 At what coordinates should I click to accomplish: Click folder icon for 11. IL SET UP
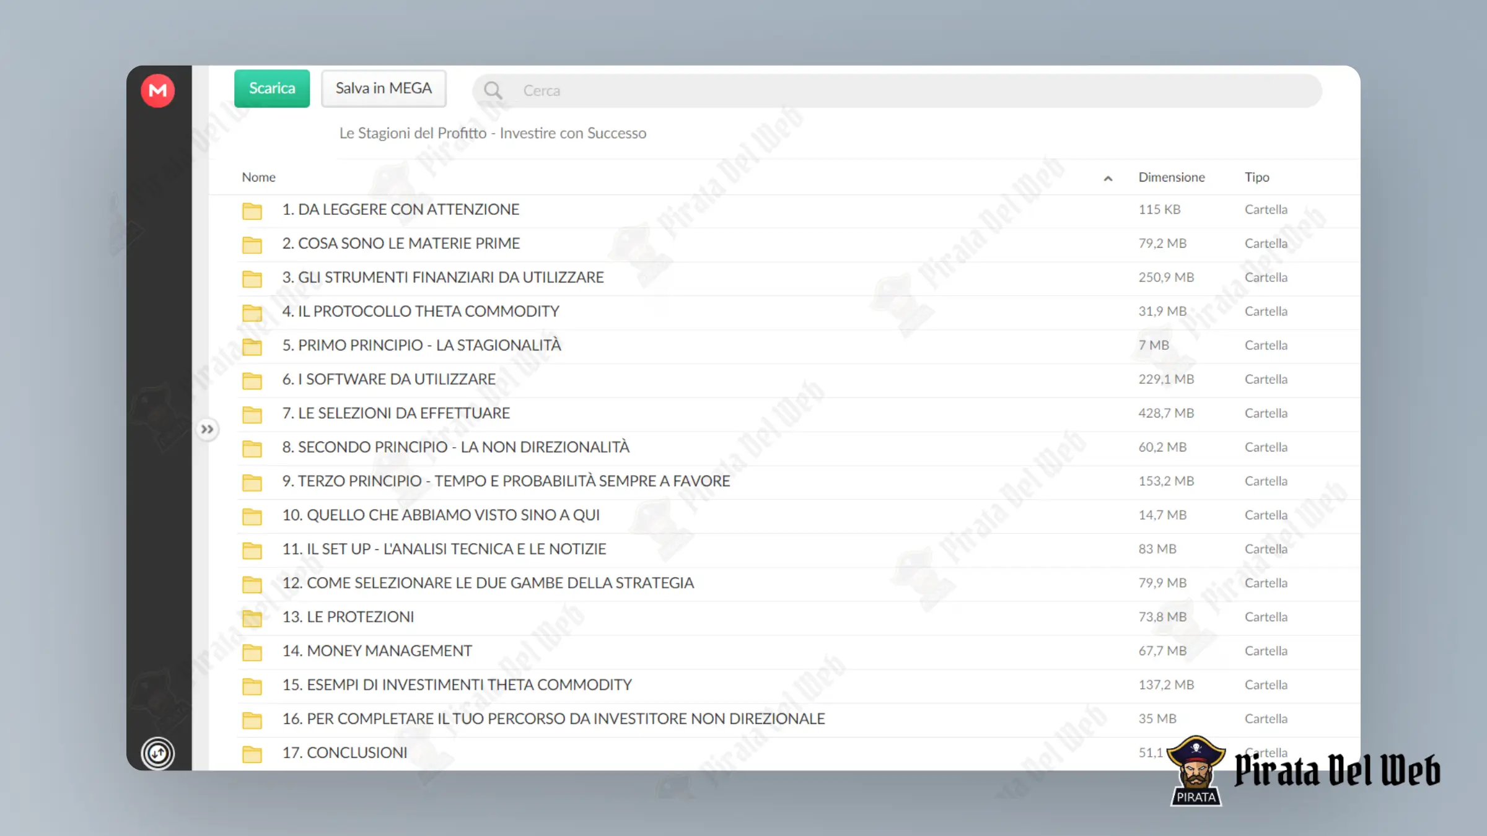coord(252,550)
